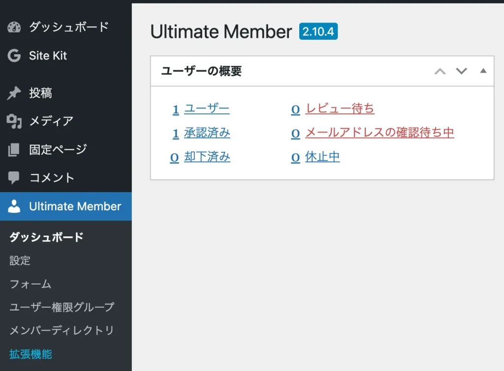Click the 休止中 link
Viewport: 504px width, 371px height.
(322, 157)
